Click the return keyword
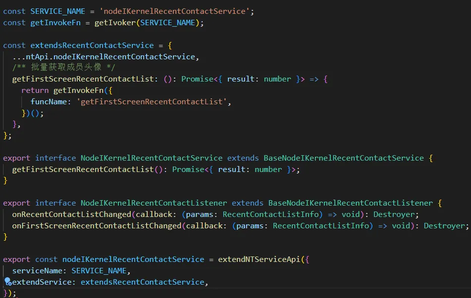 [x=35, y=90]
